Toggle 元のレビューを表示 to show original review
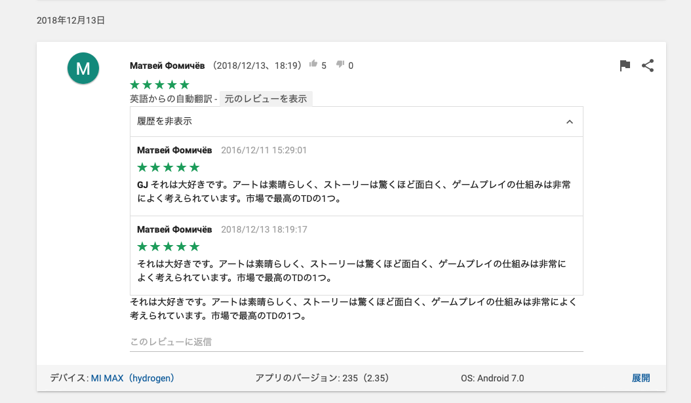The height and width of the screenshot is (403, 691). (266, 99)
